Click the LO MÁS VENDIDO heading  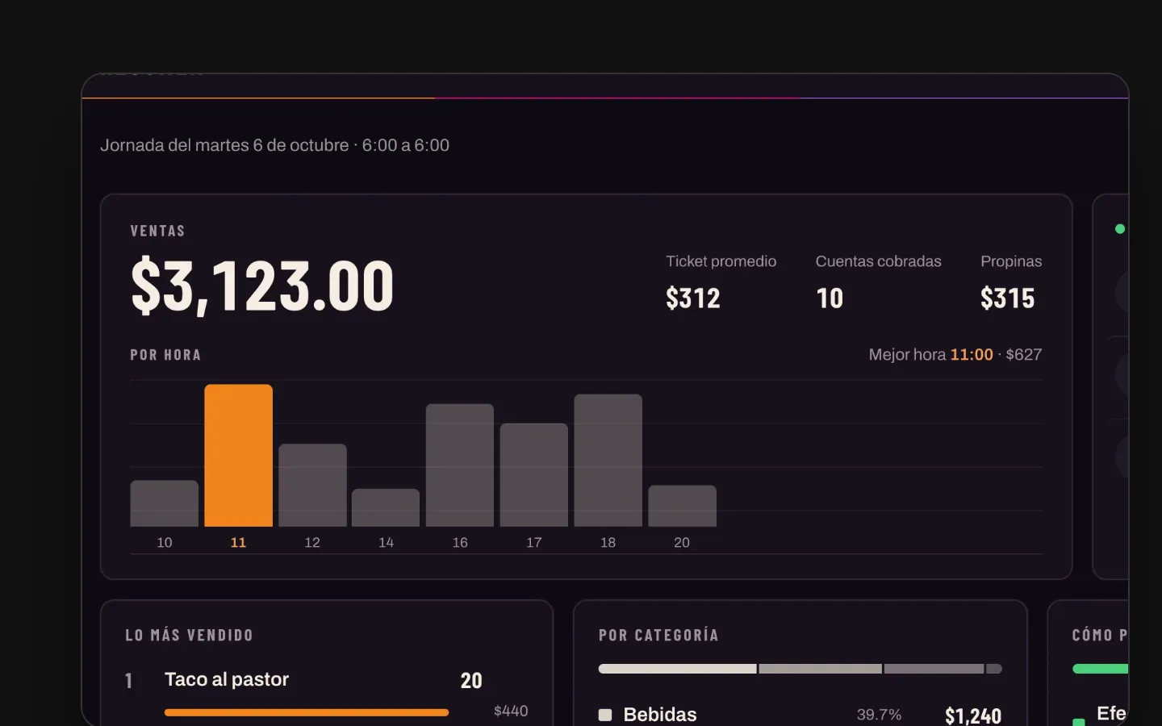tap(190, 636)
